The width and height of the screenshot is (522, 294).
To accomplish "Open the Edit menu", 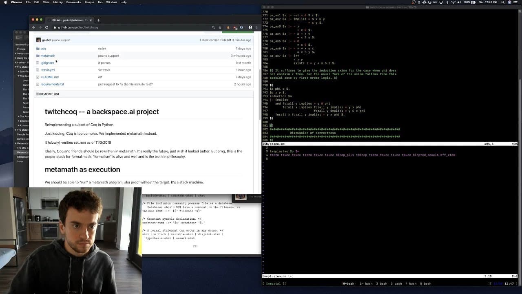I will pyautogui.click(x=37, y=2).
